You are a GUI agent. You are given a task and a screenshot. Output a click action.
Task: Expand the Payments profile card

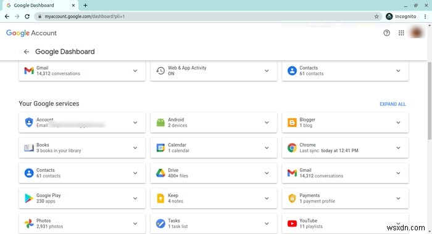398,198
